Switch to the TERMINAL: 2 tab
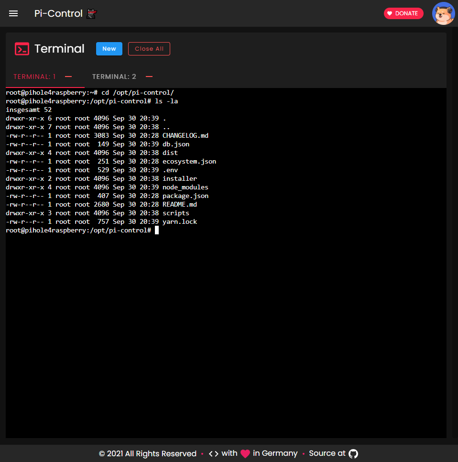 pos(114,77)
